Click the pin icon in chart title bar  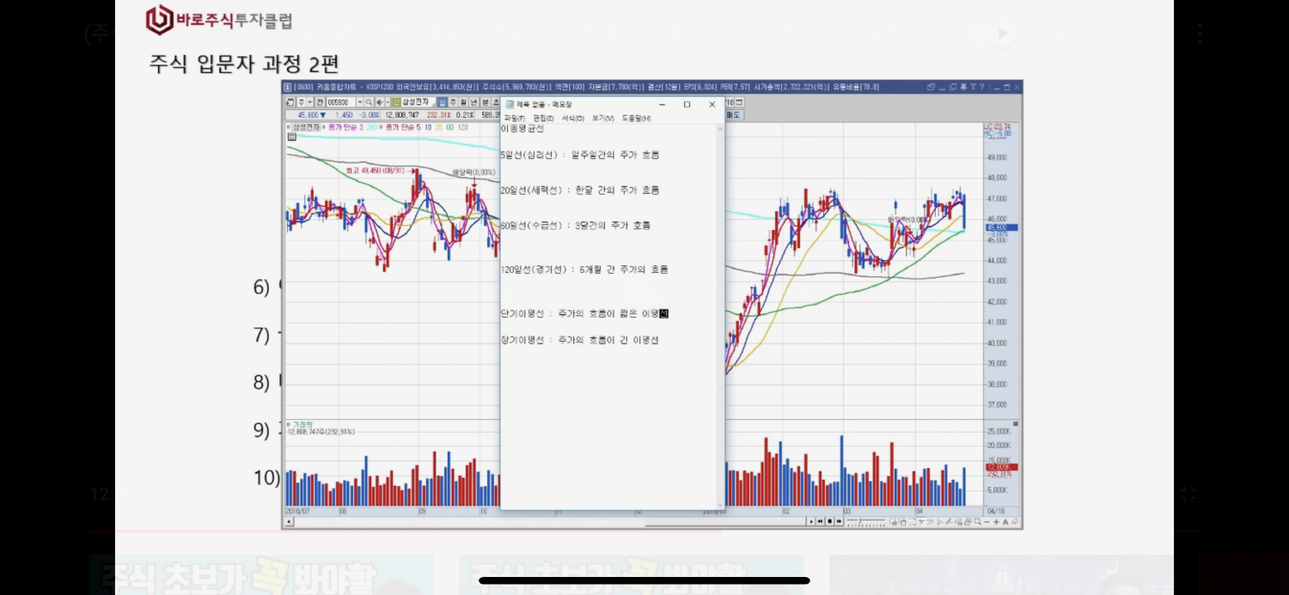coord(963,87)
